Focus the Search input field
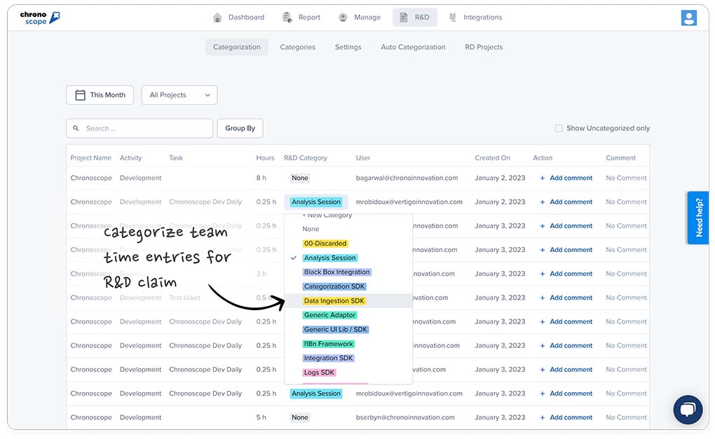715x439 pixels. tap(139, 128)
